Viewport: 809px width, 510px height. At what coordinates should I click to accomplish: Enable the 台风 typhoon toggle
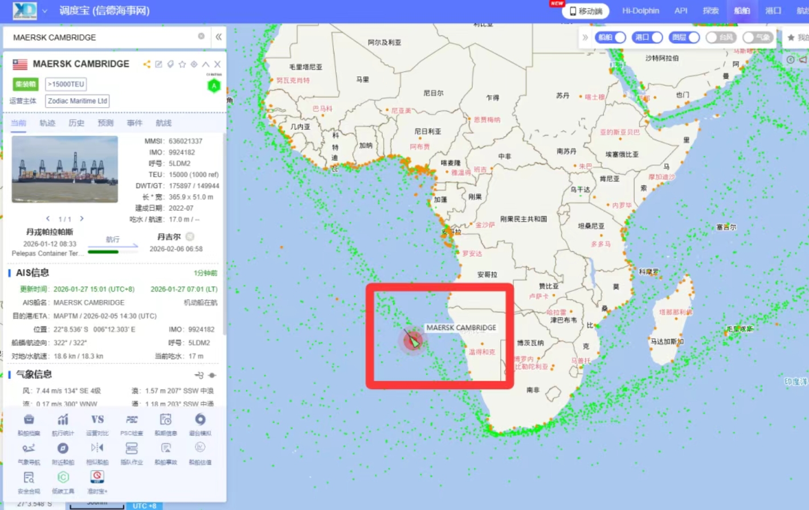click(x=720, y=38)
